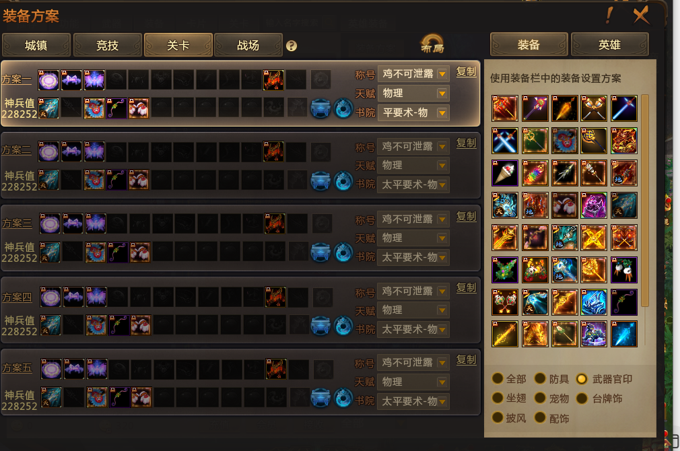Screen dimensions: 680x451
Task: Select the 防具 filter radio button
Action: pyautogui.click(x=540, y=378)
